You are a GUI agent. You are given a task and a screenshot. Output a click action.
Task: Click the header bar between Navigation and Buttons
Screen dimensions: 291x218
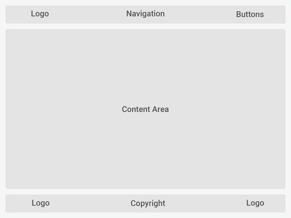pos(200,15)
